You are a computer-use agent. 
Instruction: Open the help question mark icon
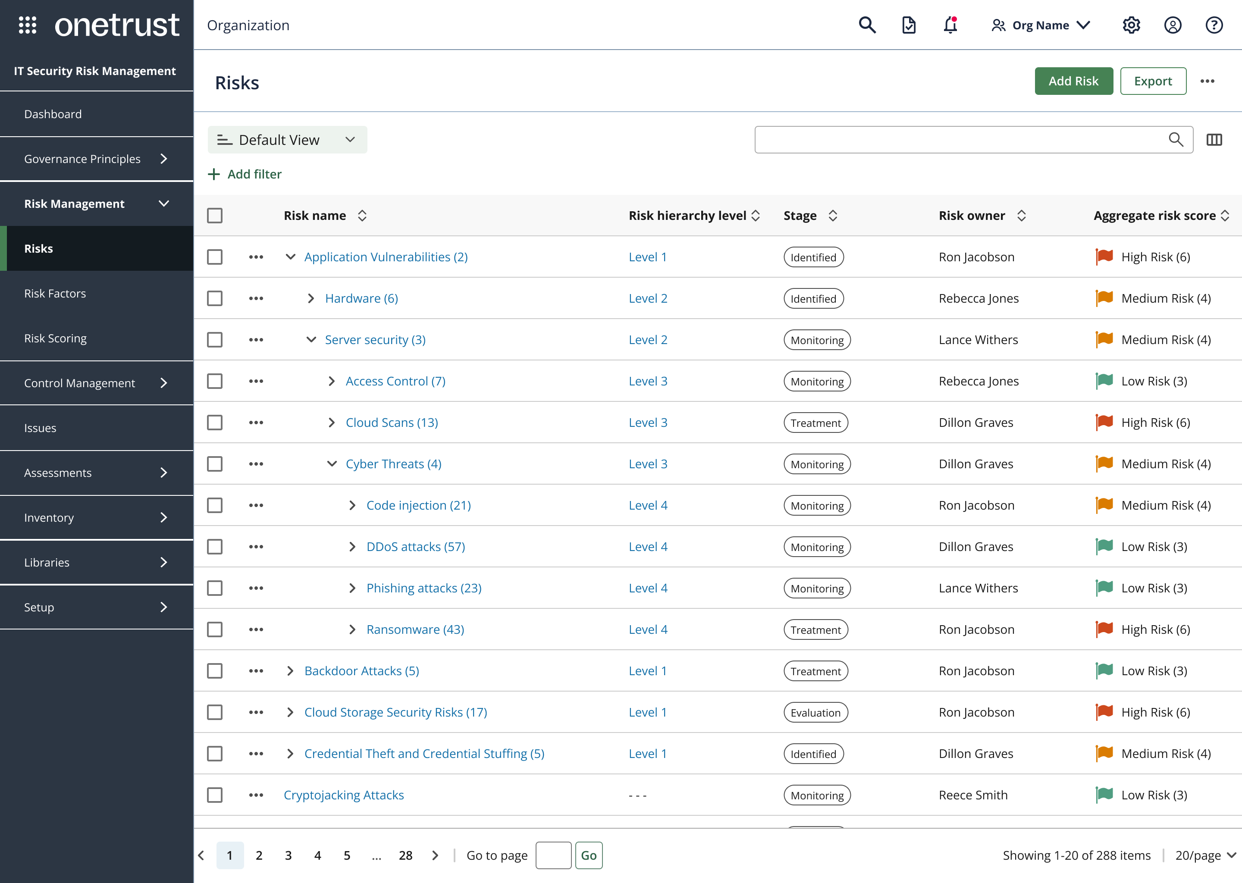tap(1214, 25)
